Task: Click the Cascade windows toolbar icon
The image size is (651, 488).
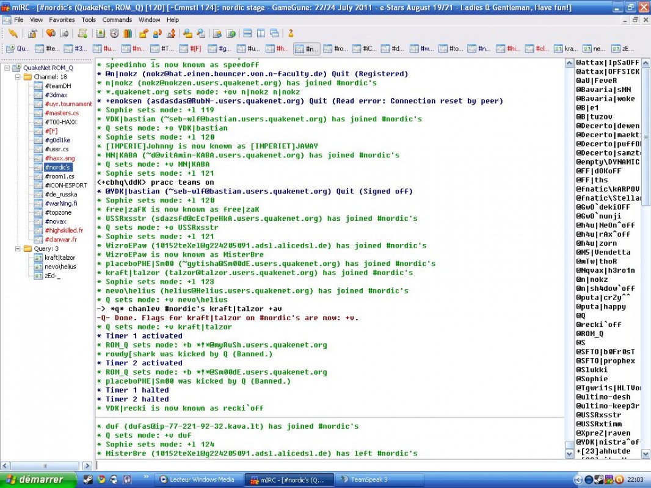Action: [x=274, y=34]
